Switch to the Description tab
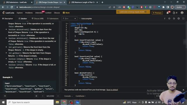Screen dimensions: 187x105 (x=8, y=19)
